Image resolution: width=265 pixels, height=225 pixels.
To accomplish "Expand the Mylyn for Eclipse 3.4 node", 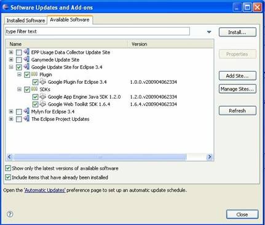I will pos(11,112).
